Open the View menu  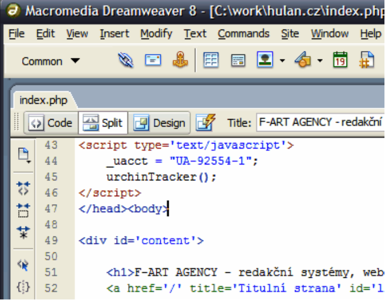point(77,33)
